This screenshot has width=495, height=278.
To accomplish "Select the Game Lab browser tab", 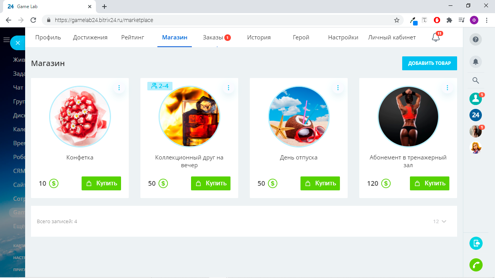I will pos(49,7).
